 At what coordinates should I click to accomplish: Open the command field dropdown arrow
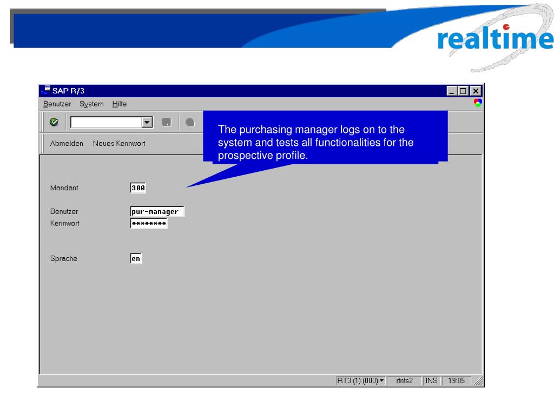[147, 123]
